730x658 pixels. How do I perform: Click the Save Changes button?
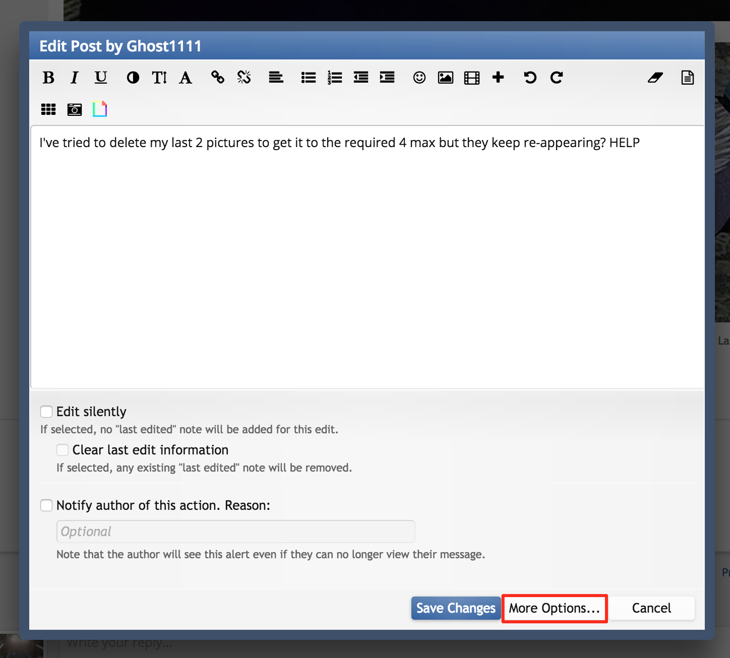tap(456, 608)
